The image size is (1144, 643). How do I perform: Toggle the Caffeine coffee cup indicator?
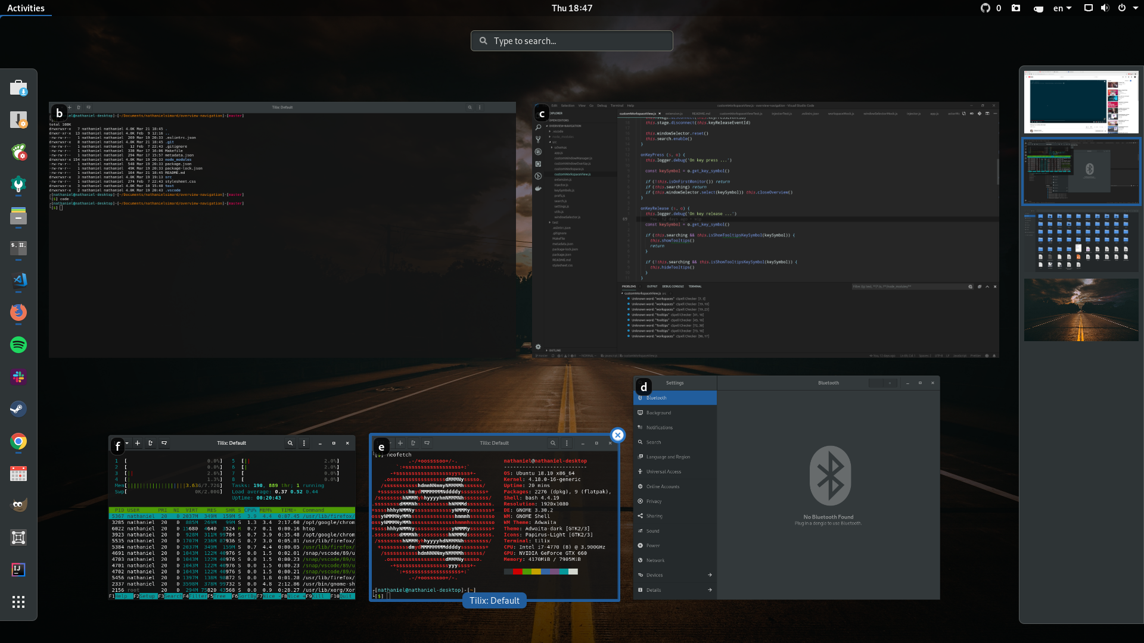pos(1039,8)
